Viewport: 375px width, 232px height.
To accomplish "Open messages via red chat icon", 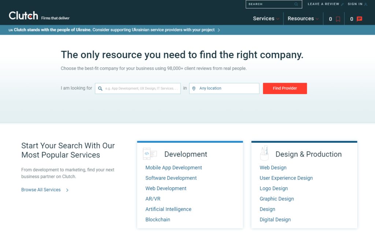I will tap(359, 19).
